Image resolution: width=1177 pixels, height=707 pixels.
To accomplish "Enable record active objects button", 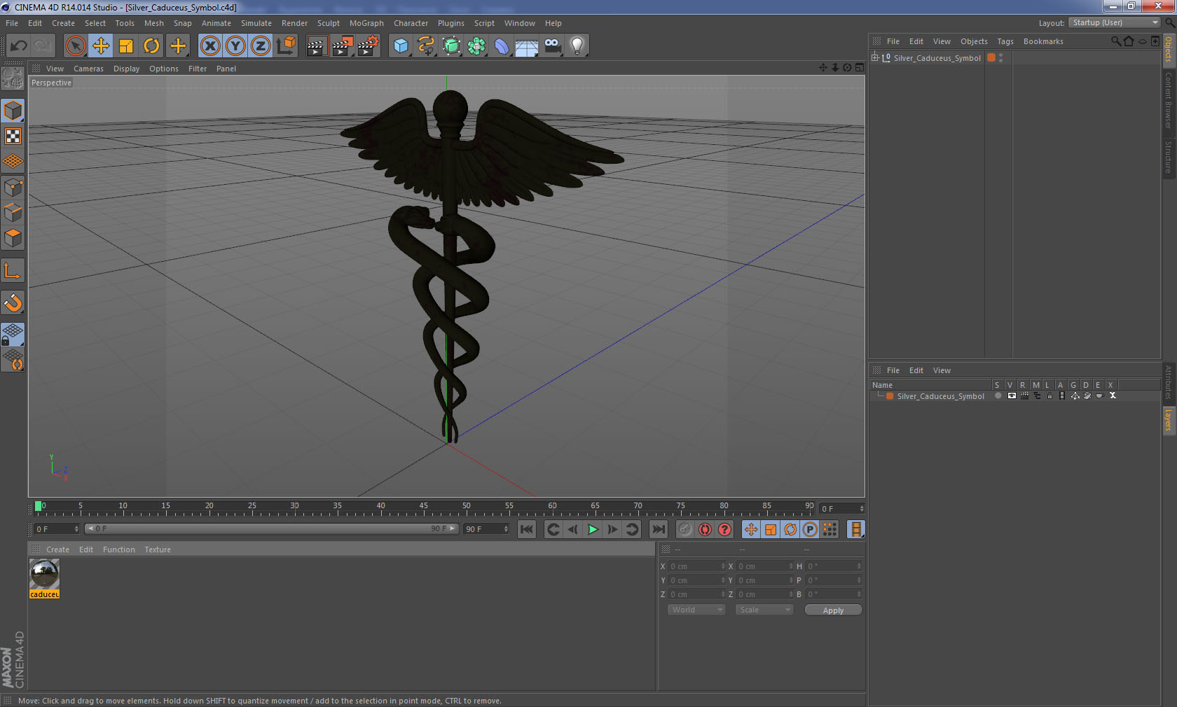I will [685, 529].
